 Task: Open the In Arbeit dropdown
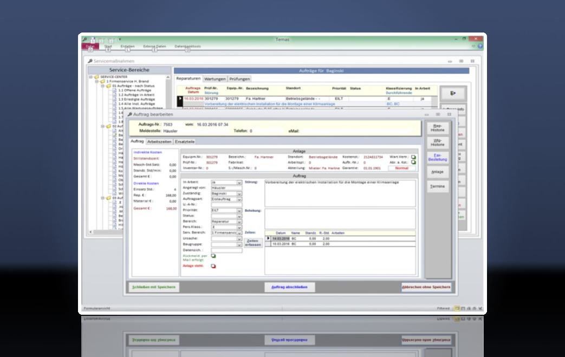(239, 182)
